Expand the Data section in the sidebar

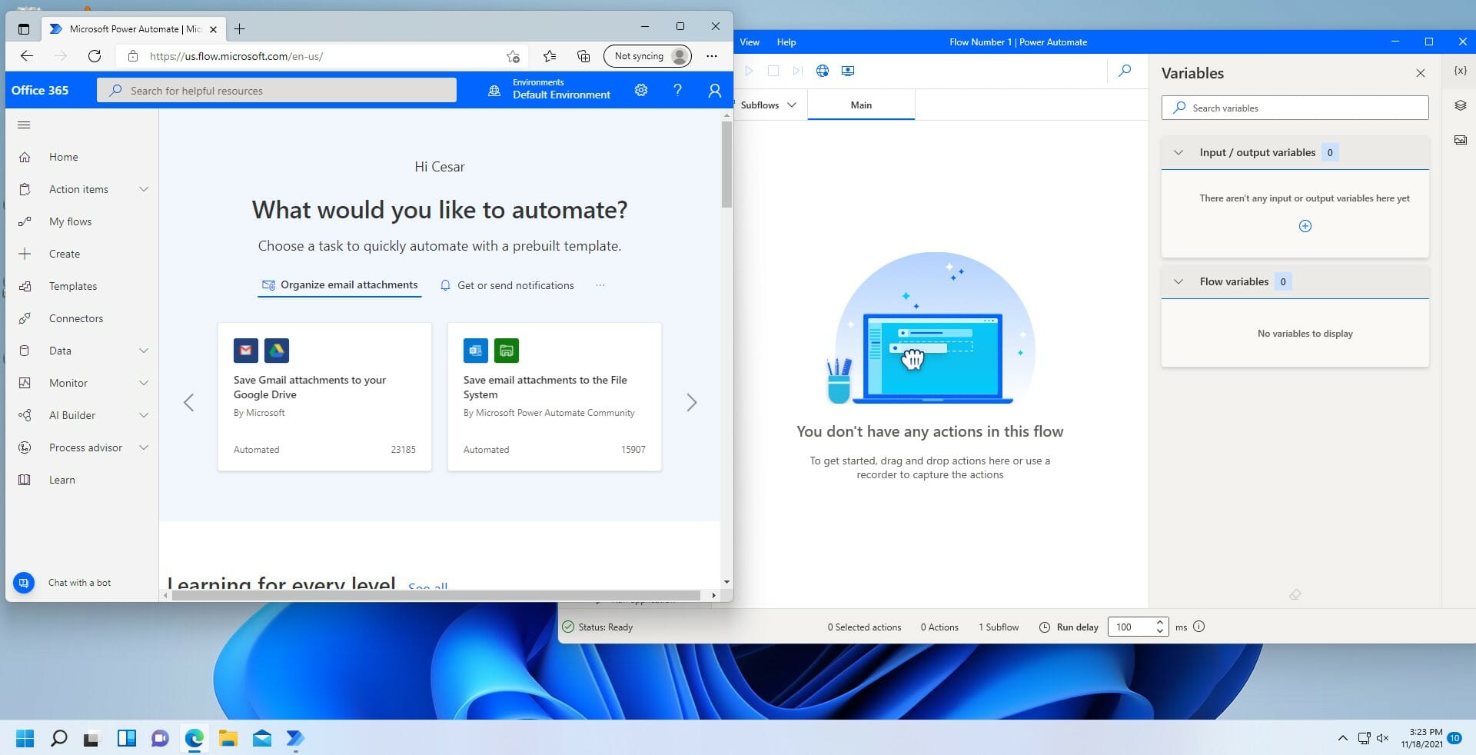pyautogui.click(x=144, y=351)
